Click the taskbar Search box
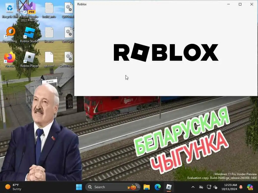This screenshot has width=258, height=193. point(113,187)
